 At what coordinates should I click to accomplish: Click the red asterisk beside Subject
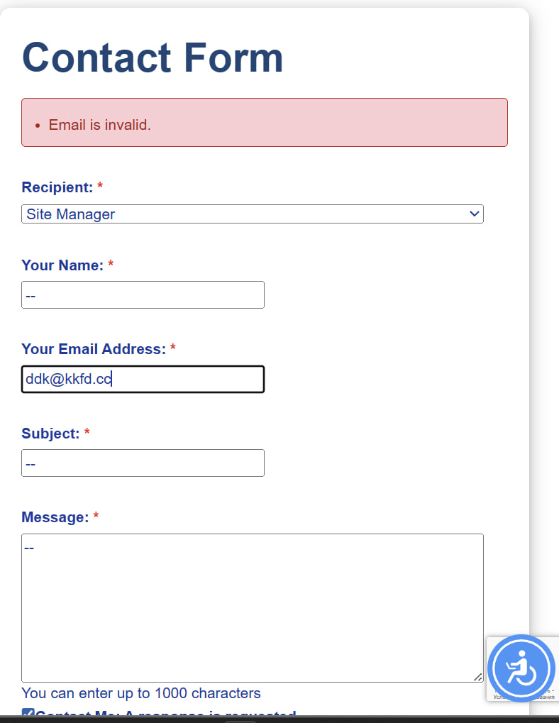87,434
